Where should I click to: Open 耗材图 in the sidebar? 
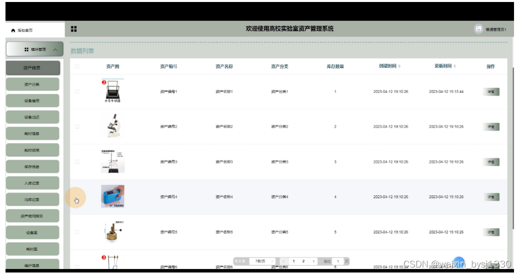[32, 249]
